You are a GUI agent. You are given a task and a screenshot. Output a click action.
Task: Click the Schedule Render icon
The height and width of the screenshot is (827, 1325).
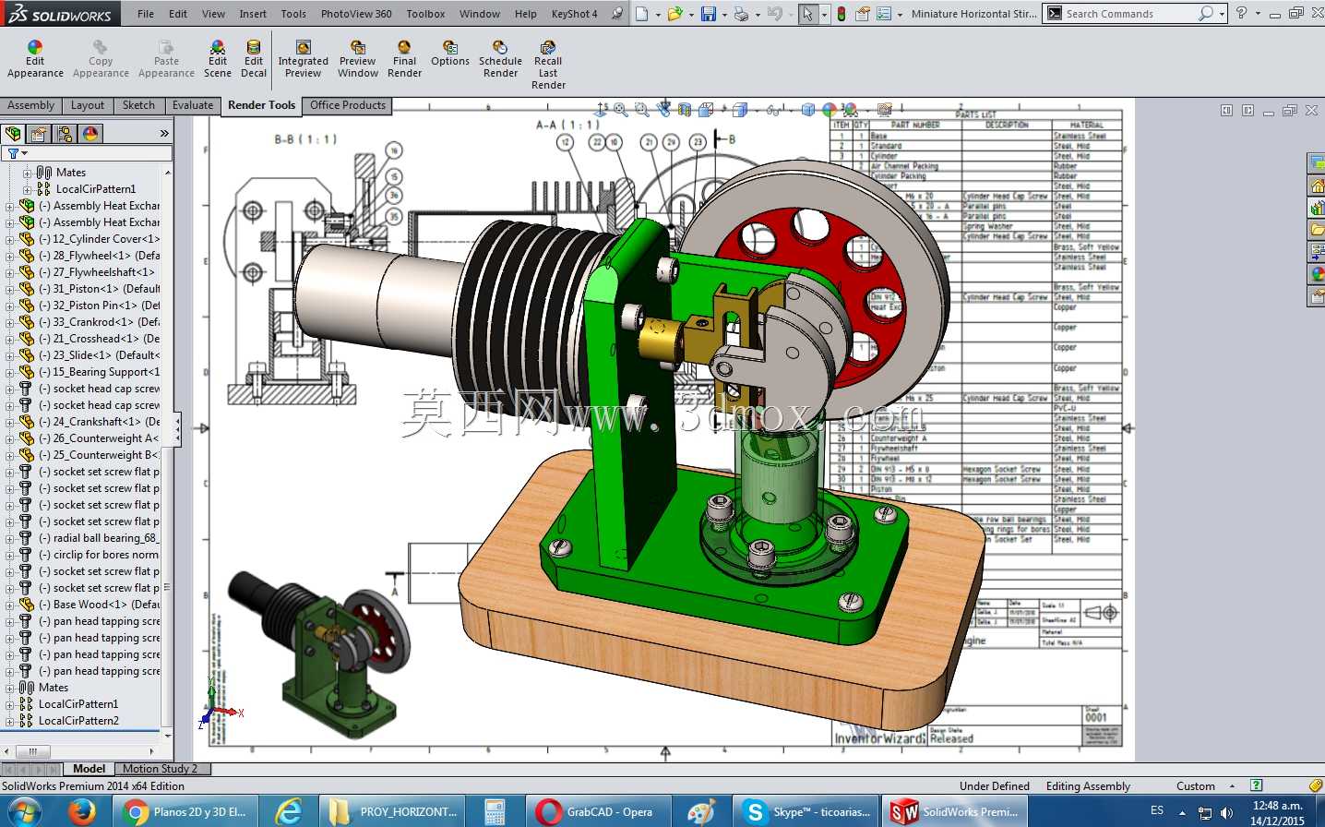(500, 59)
